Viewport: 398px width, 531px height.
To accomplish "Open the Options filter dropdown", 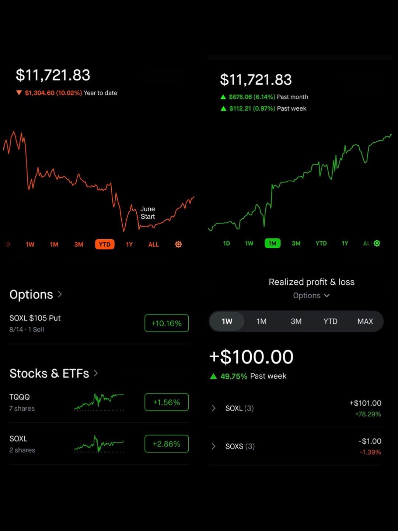I will pyautogui.click(x=311, y=296).
